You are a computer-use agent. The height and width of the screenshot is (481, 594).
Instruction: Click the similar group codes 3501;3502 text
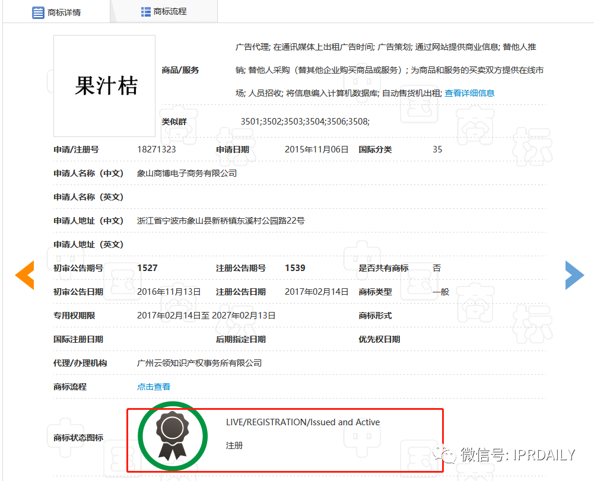305,122
